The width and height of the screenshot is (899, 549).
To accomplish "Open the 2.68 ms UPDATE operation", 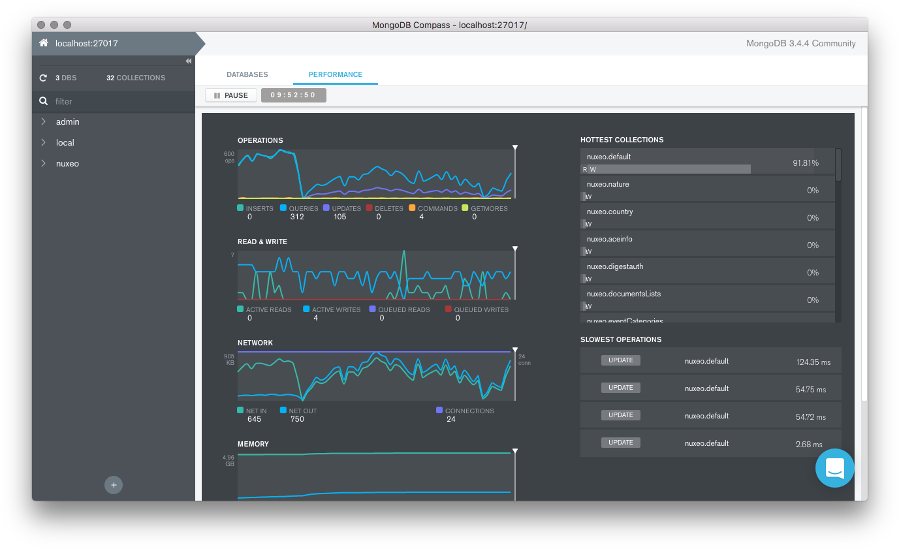I will (711, 443).
